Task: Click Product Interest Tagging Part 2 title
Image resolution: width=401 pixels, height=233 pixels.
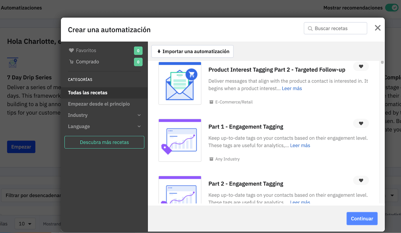Action: point(277,70)
